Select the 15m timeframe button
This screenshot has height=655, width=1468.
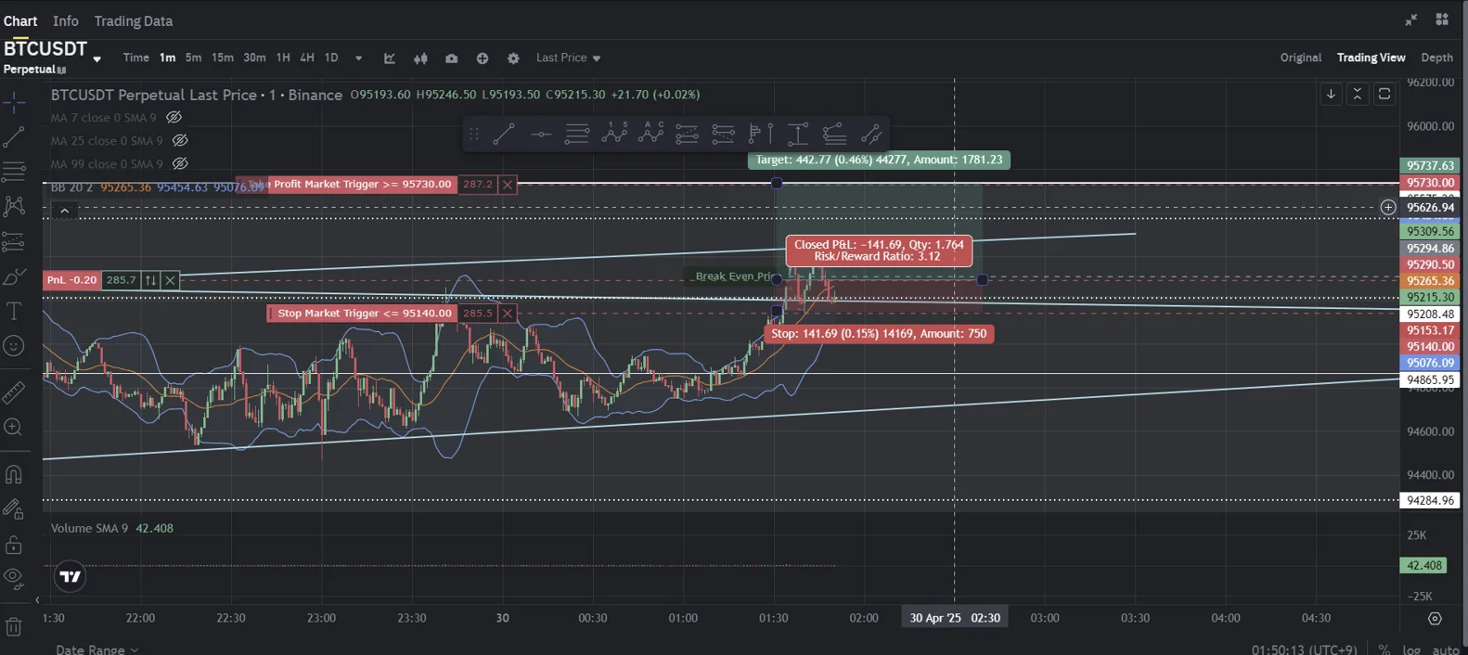[x=223, y=58]
